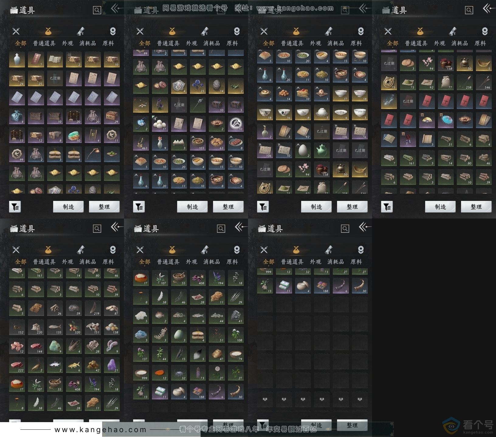Select spear item with count 546
This screenshot has height=437, width=496.
click(x=484, y=82)
